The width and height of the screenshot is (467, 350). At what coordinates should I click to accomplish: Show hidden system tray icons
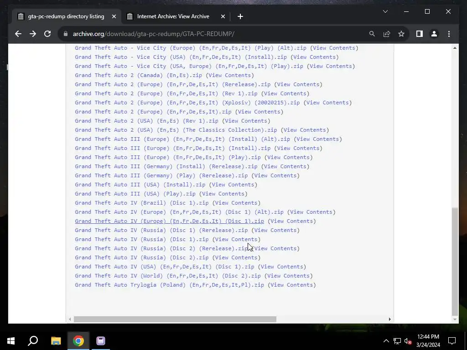coord(386,341)
